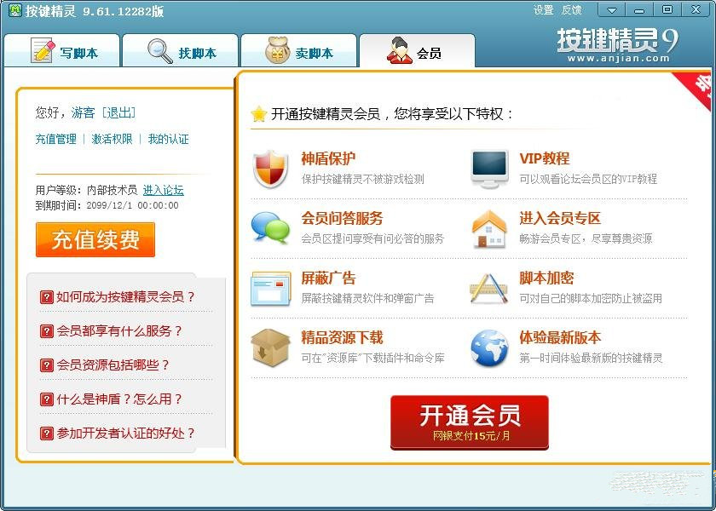The height and width of the screenshot is (511, 716).
Task: Click the VIP教程 monitor icon
Action: [489, 169]
